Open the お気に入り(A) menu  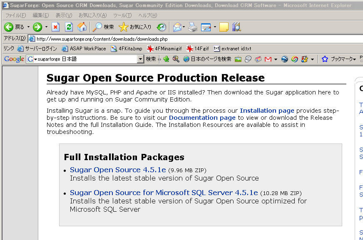[92, 15]
